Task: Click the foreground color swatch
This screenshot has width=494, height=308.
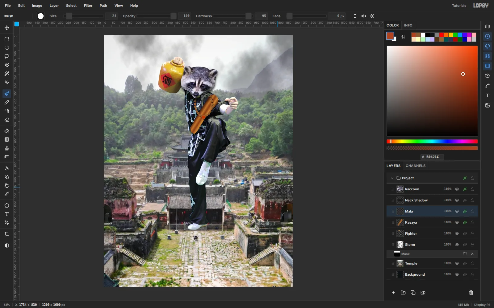Action: point(390,36)
